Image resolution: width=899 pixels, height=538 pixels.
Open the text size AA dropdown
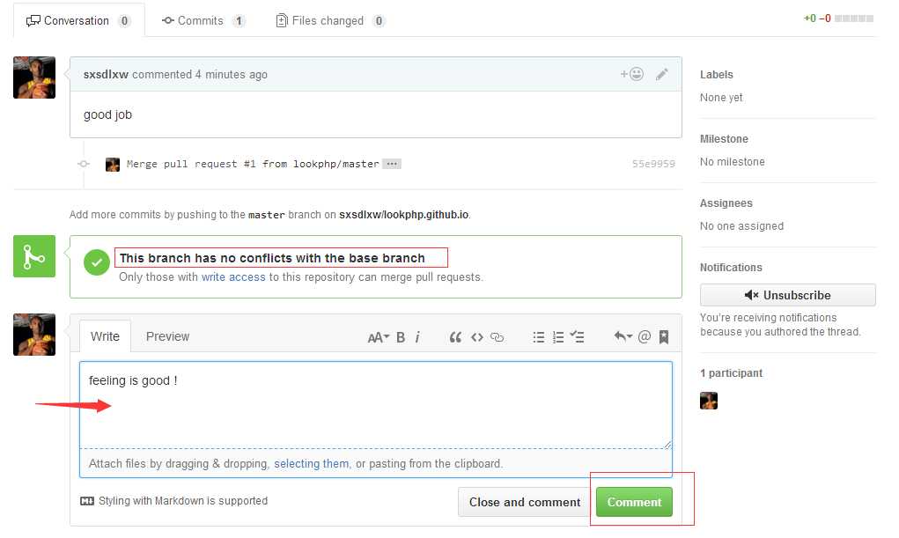pyautogui.click(x=378, y=337)
